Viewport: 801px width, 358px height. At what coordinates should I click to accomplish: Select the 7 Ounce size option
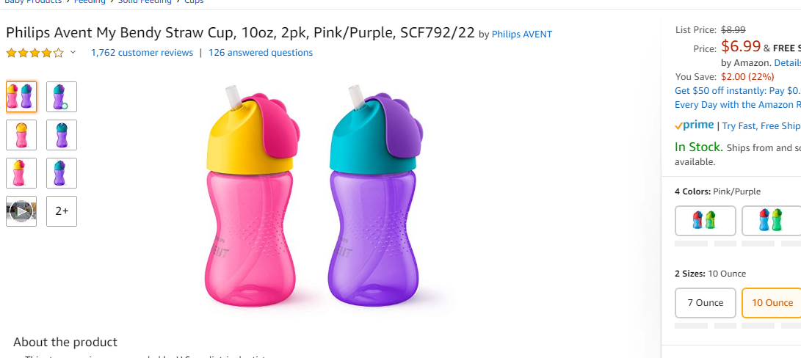tap(705, 303)
